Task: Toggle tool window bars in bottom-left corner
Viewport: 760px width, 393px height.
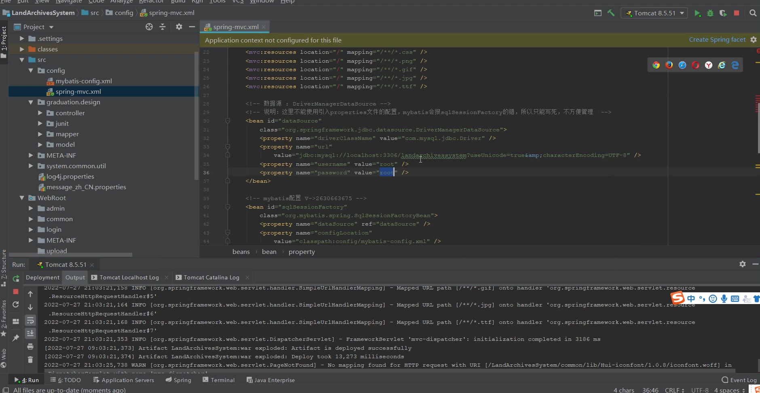Action: [x=6, y=390]
